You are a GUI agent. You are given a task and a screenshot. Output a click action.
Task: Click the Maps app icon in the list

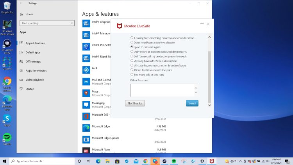[x=86, y=93]
